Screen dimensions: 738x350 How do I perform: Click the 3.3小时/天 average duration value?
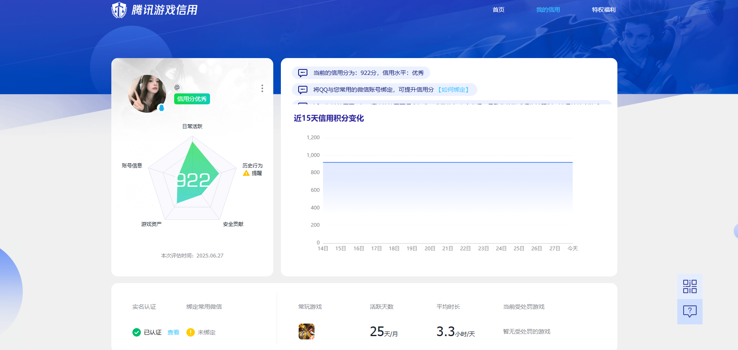[455, 332]
